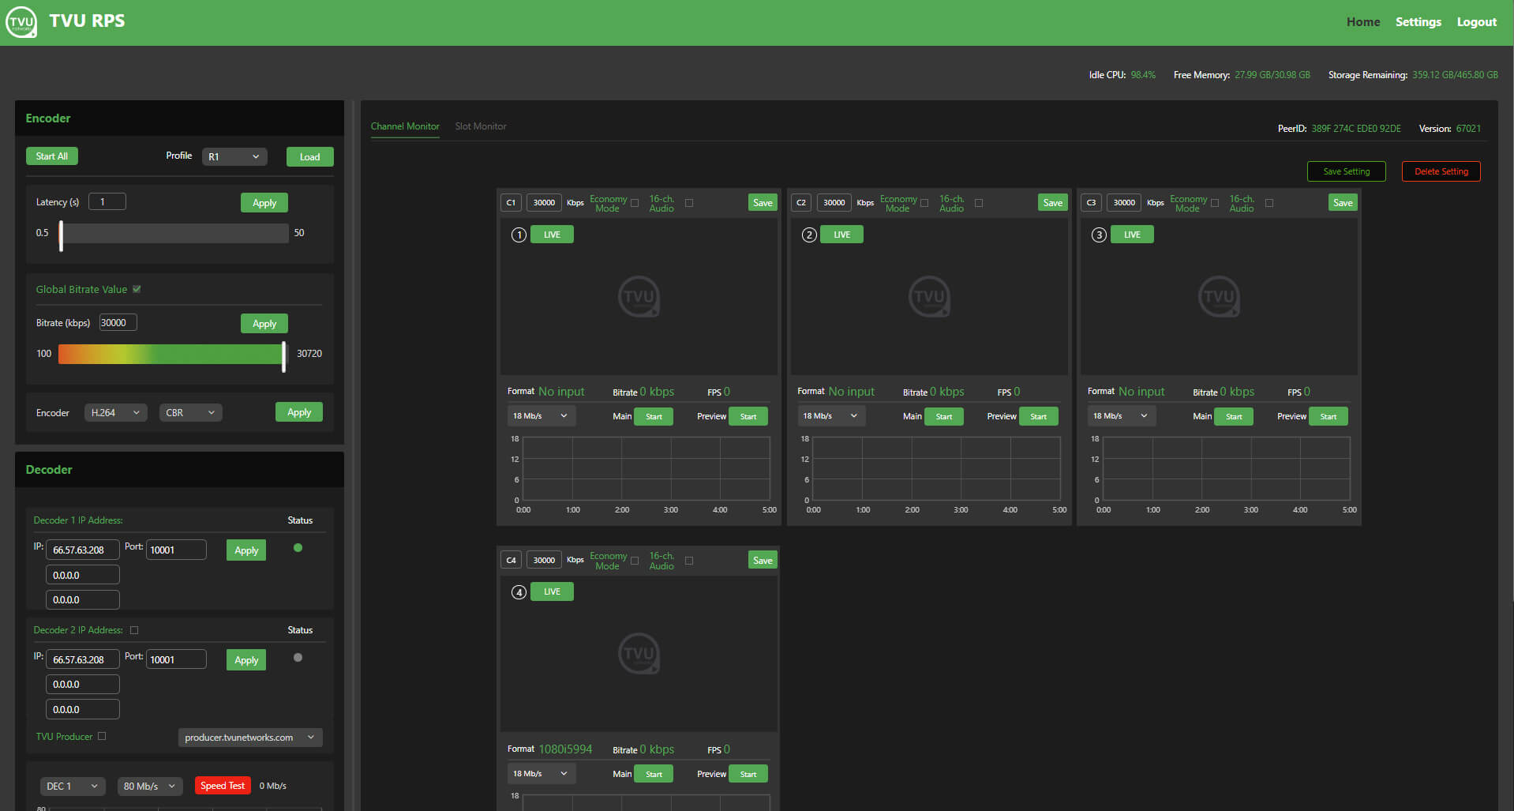Apply Decoder 1 IP address
The height and width of the screenshot is (811, 1514).
coord(246,550)
